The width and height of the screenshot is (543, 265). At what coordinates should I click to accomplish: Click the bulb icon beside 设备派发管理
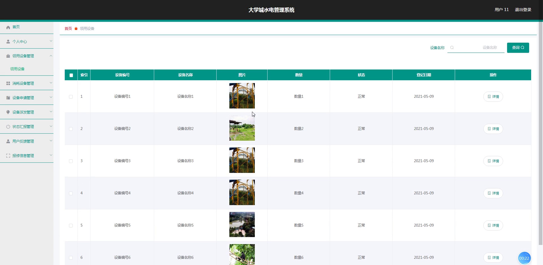tap(8, 112)
